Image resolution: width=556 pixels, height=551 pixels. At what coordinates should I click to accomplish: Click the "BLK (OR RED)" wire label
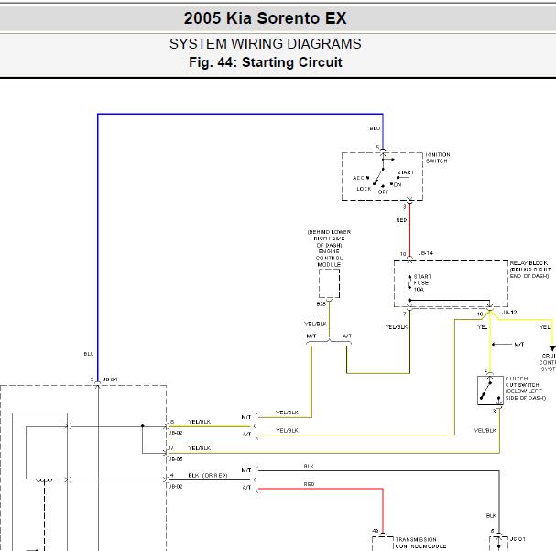coord(208,475)
